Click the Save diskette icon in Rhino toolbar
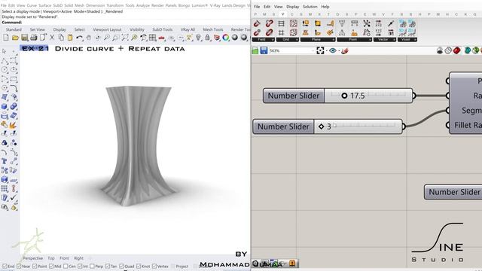This screenshot has width=482, height=271. pos(24,38)
